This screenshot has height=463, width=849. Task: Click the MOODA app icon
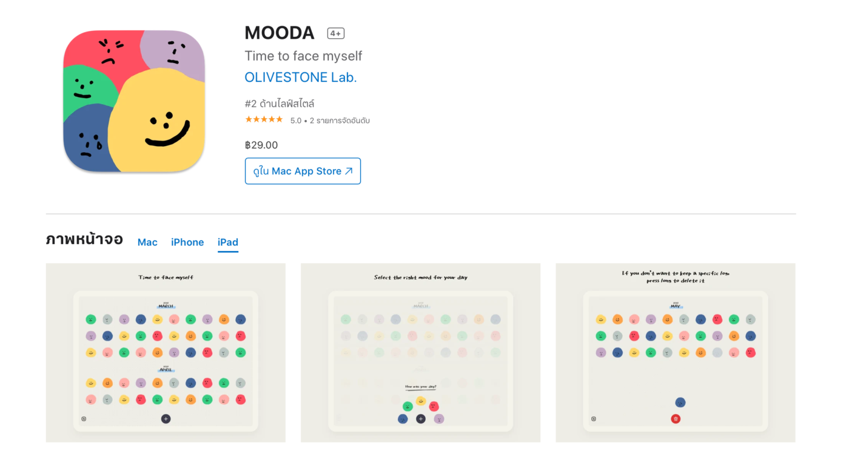(x=134, y=101)
